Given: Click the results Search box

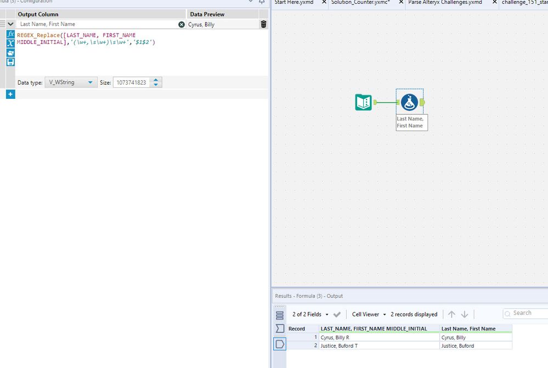Looking at the screenshot, I should pos(526,314).
